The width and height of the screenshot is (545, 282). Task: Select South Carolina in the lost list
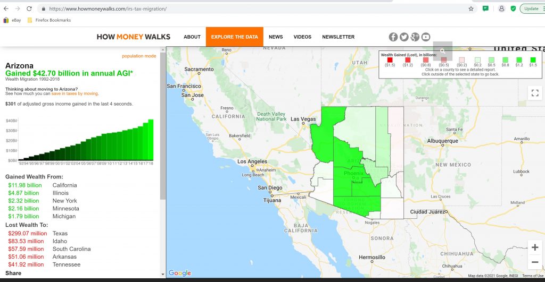[x=72, y=249]
